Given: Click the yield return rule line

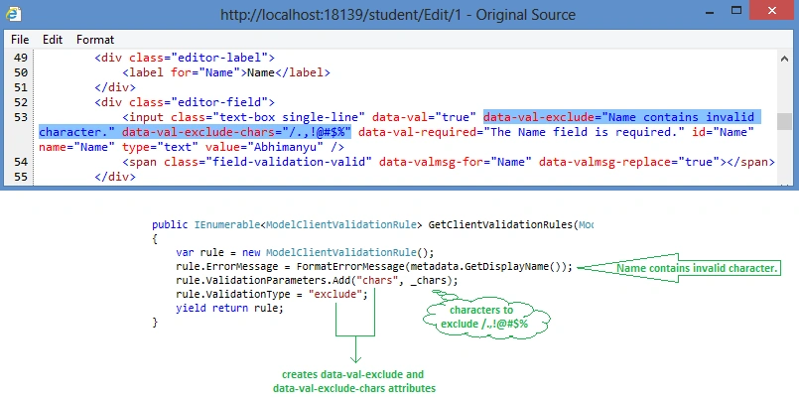Looking at the screenshot, I should (x=229, y=308).
